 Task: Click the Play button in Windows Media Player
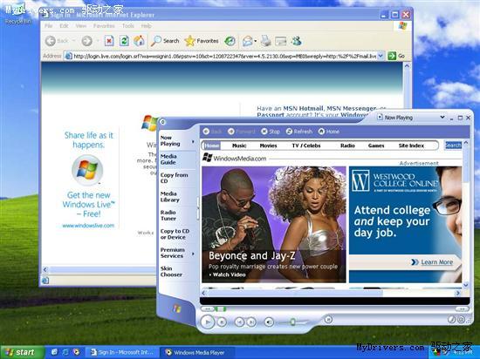point(208,322)
